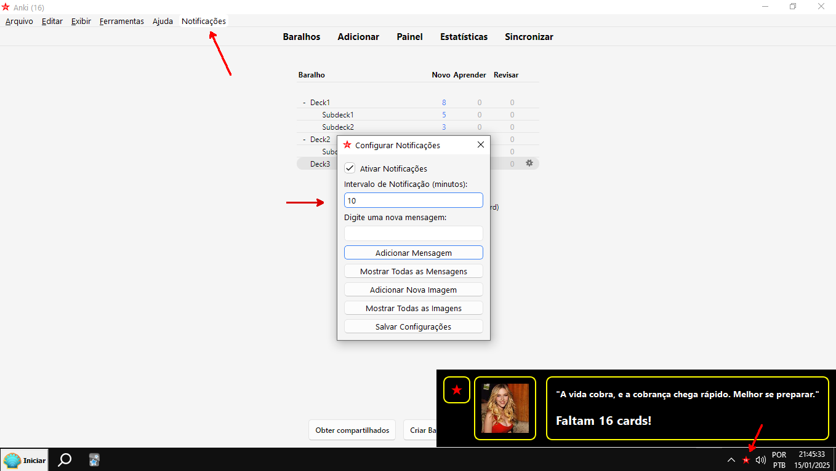Toggle the Ativar Notificações checkbox

point(350,168)
